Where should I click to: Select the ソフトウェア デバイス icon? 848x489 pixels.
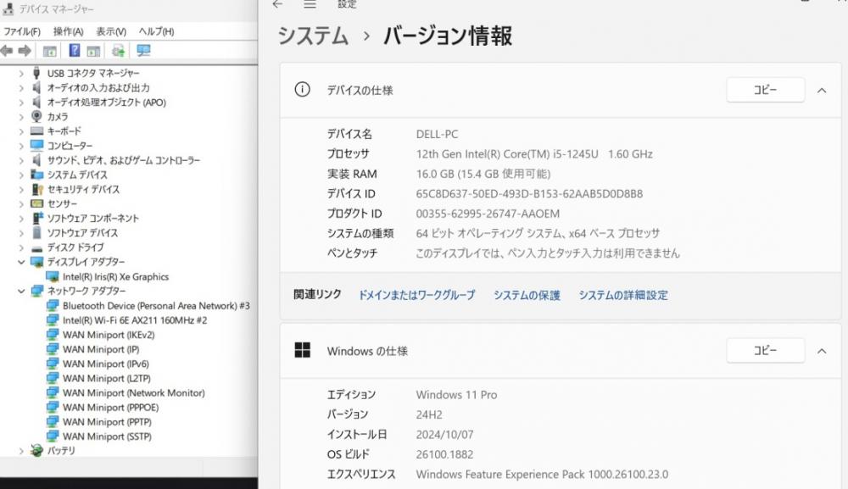(x=36, y=233)
